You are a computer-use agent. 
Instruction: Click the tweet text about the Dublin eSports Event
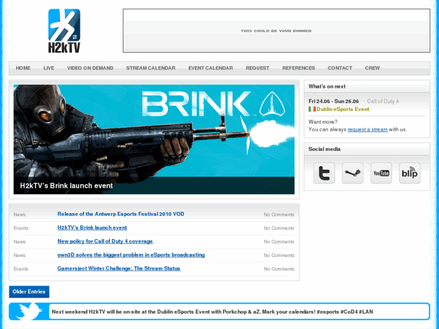click(212, 311)
